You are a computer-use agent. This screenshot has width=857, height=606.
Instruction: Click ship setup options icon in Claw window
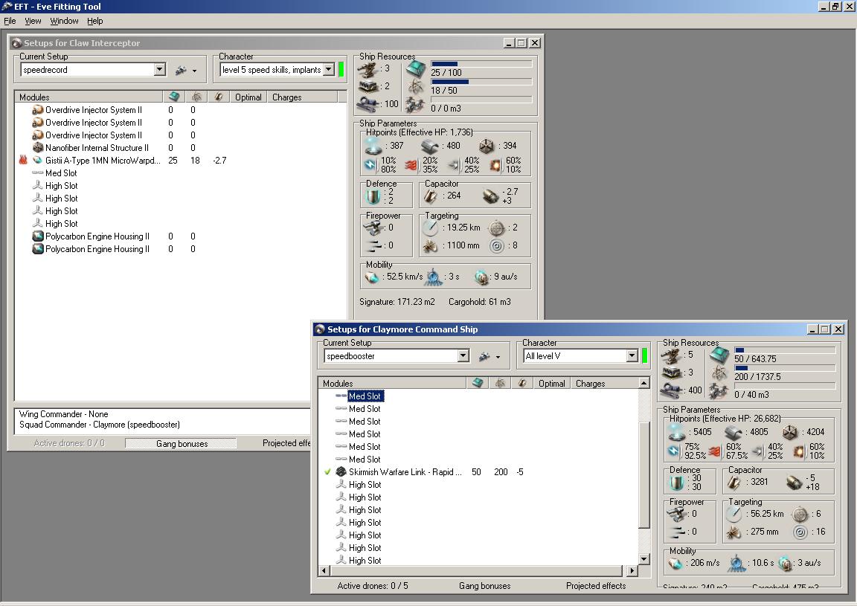pos(185,70)
